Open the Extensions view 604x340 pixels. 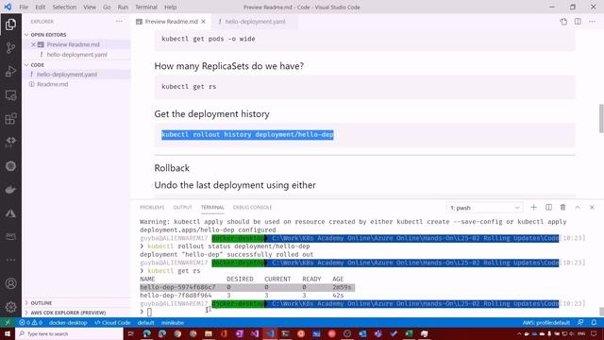(10, 119)
